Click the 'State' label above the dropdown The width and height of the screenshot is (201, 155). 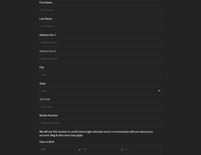(x=42, y=83)
